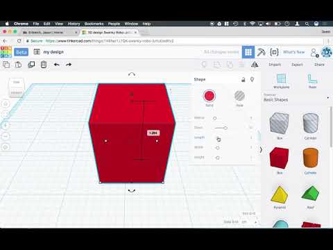This screenshot has width=333, height=250.
Task: Zoom in with the plus icon
Action: 6,125
